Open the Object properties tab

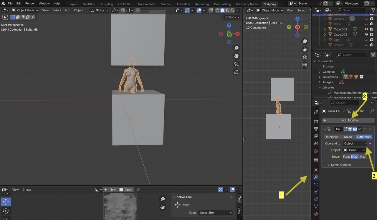coord(316,170)
